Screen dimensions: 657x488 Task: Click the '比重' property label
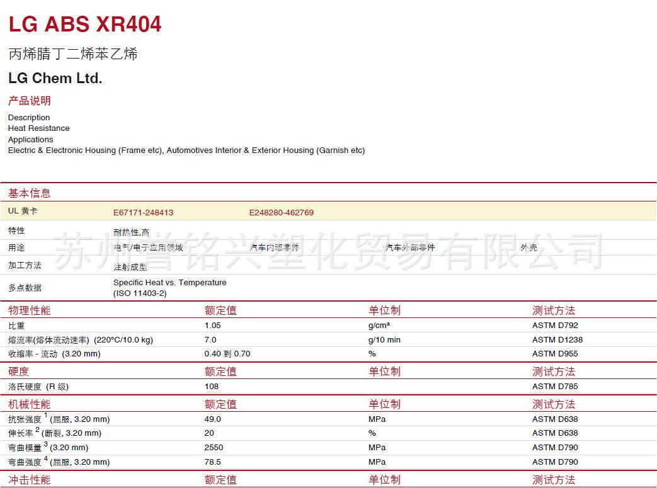point(16,326)
